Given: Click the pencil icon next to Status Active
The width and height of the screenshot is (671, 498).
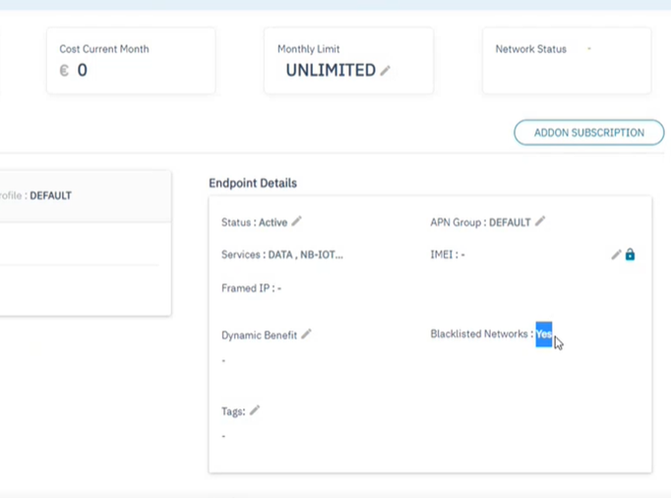Looking at the screenshot, I should [296, 221].
